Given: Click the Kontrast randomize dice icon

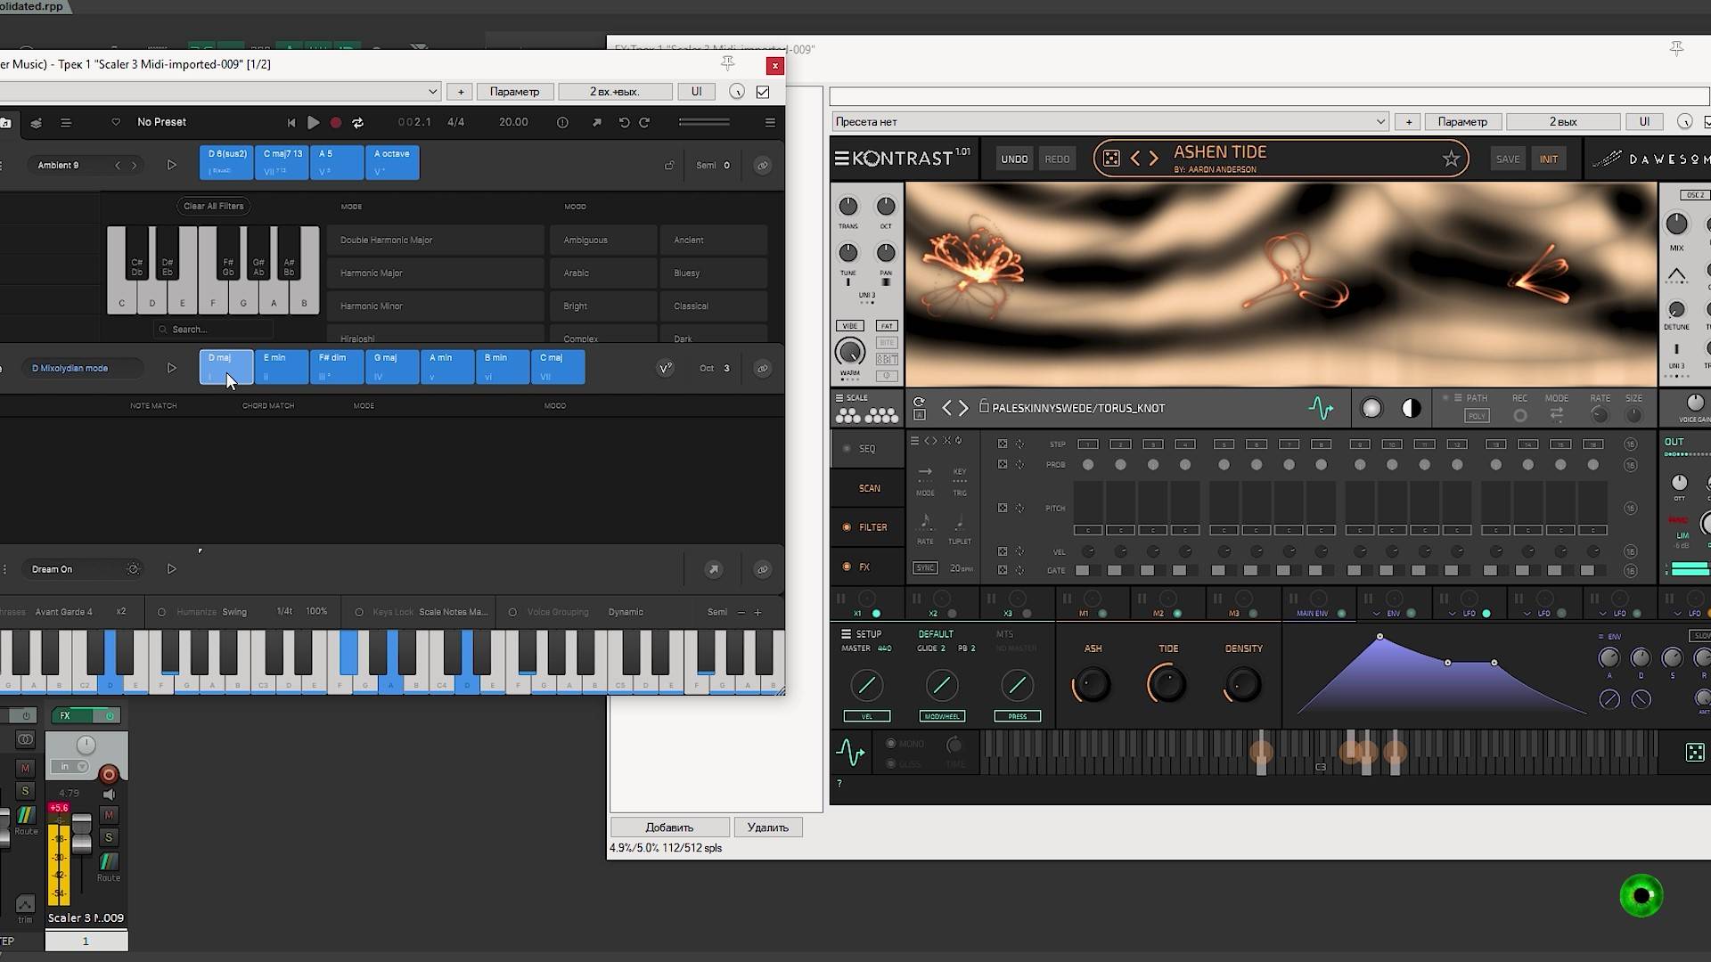Looking at the screenshot, I should pyautogui.click(x=1111, y=159).
